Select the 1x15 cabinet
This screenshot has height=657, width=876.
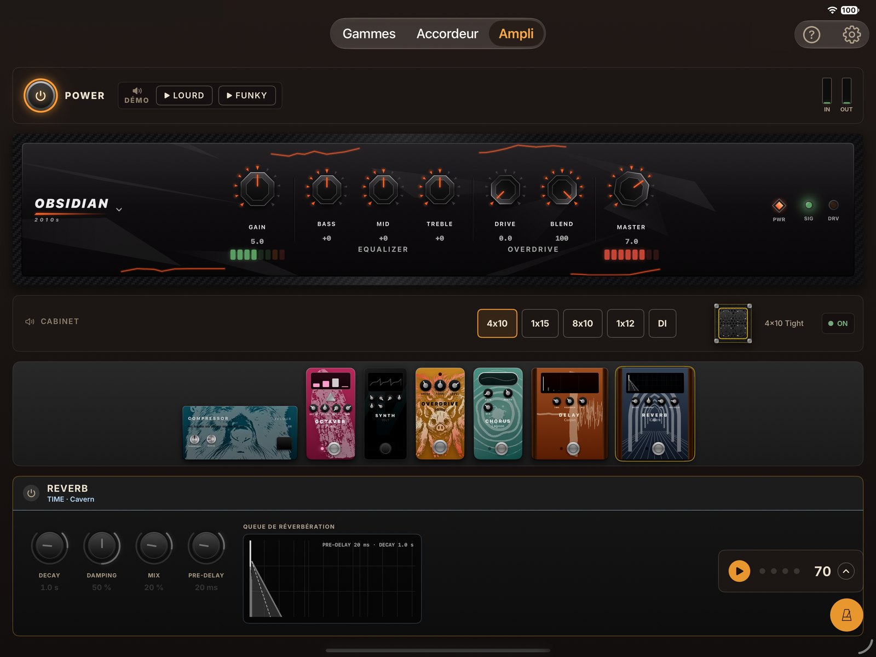tap(540, 324)
